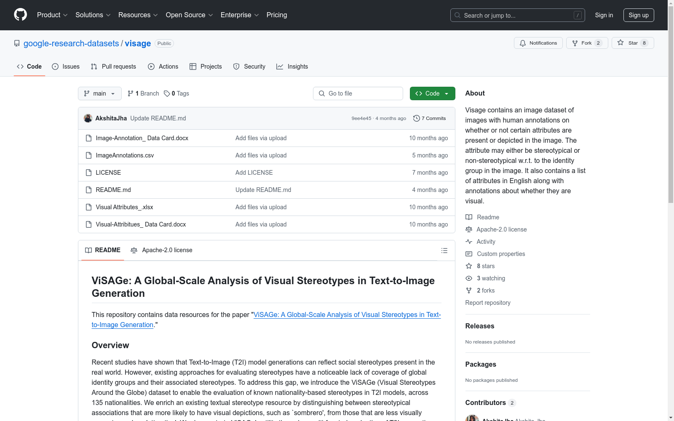Click the branch icon beside 1 Branch
This screenshot has width=674, height=421.
(x=131, y=93)
